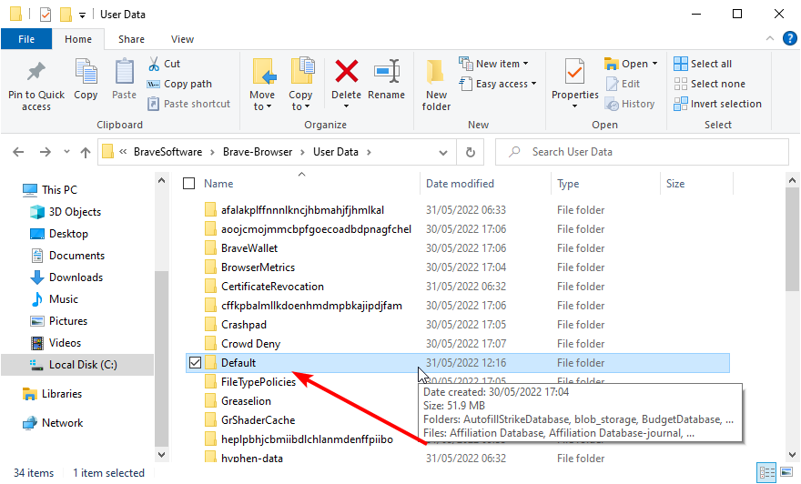The width and height of the screenshot is (801, 484).
Task: Click the Paste ribbon icon
Action: click(x=124, y=72)
